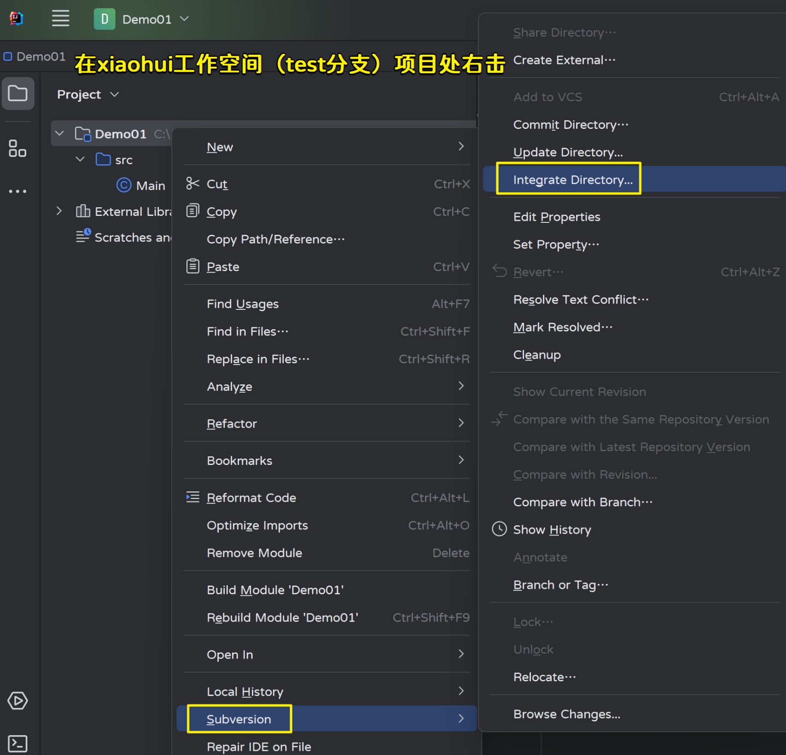
Task: Click the External Libraries icon
Action: pos(83,211)
